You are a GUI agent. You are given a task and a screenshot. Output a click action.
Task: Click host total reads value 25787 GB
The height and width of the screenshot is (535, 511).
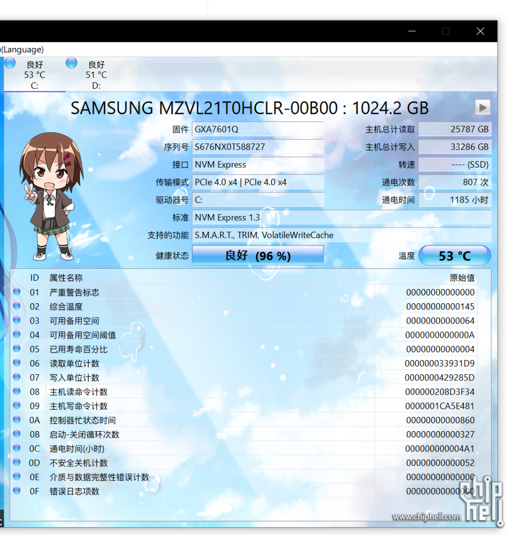point(454,129)
